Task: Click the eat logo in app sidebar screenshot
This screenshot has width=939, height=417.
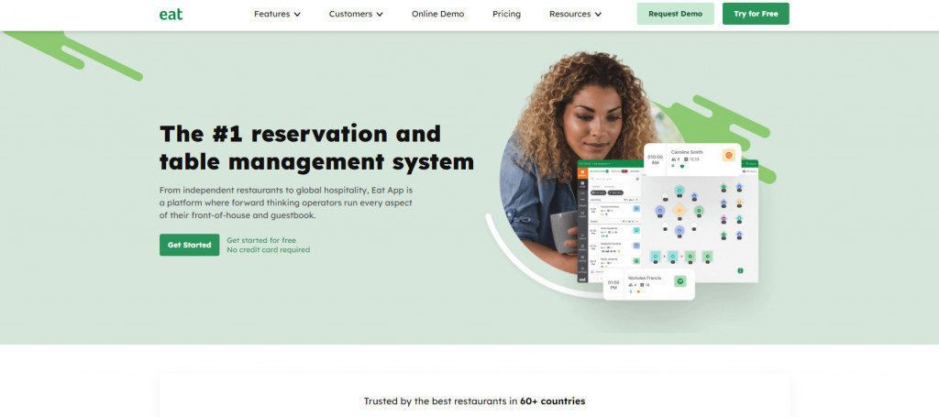Action: click(x=582, y=279)
